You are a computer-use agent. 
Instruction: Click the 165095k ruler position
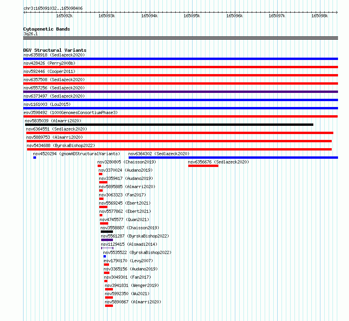coord(192,16)
